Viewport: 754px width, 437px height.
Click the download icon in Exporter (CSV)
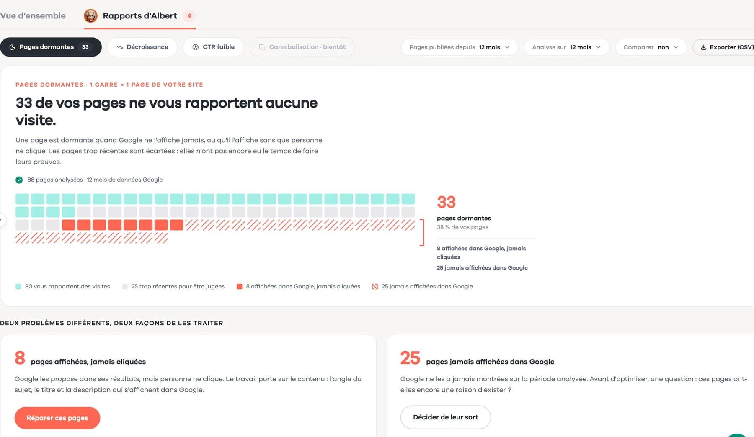tap(704, 47)
